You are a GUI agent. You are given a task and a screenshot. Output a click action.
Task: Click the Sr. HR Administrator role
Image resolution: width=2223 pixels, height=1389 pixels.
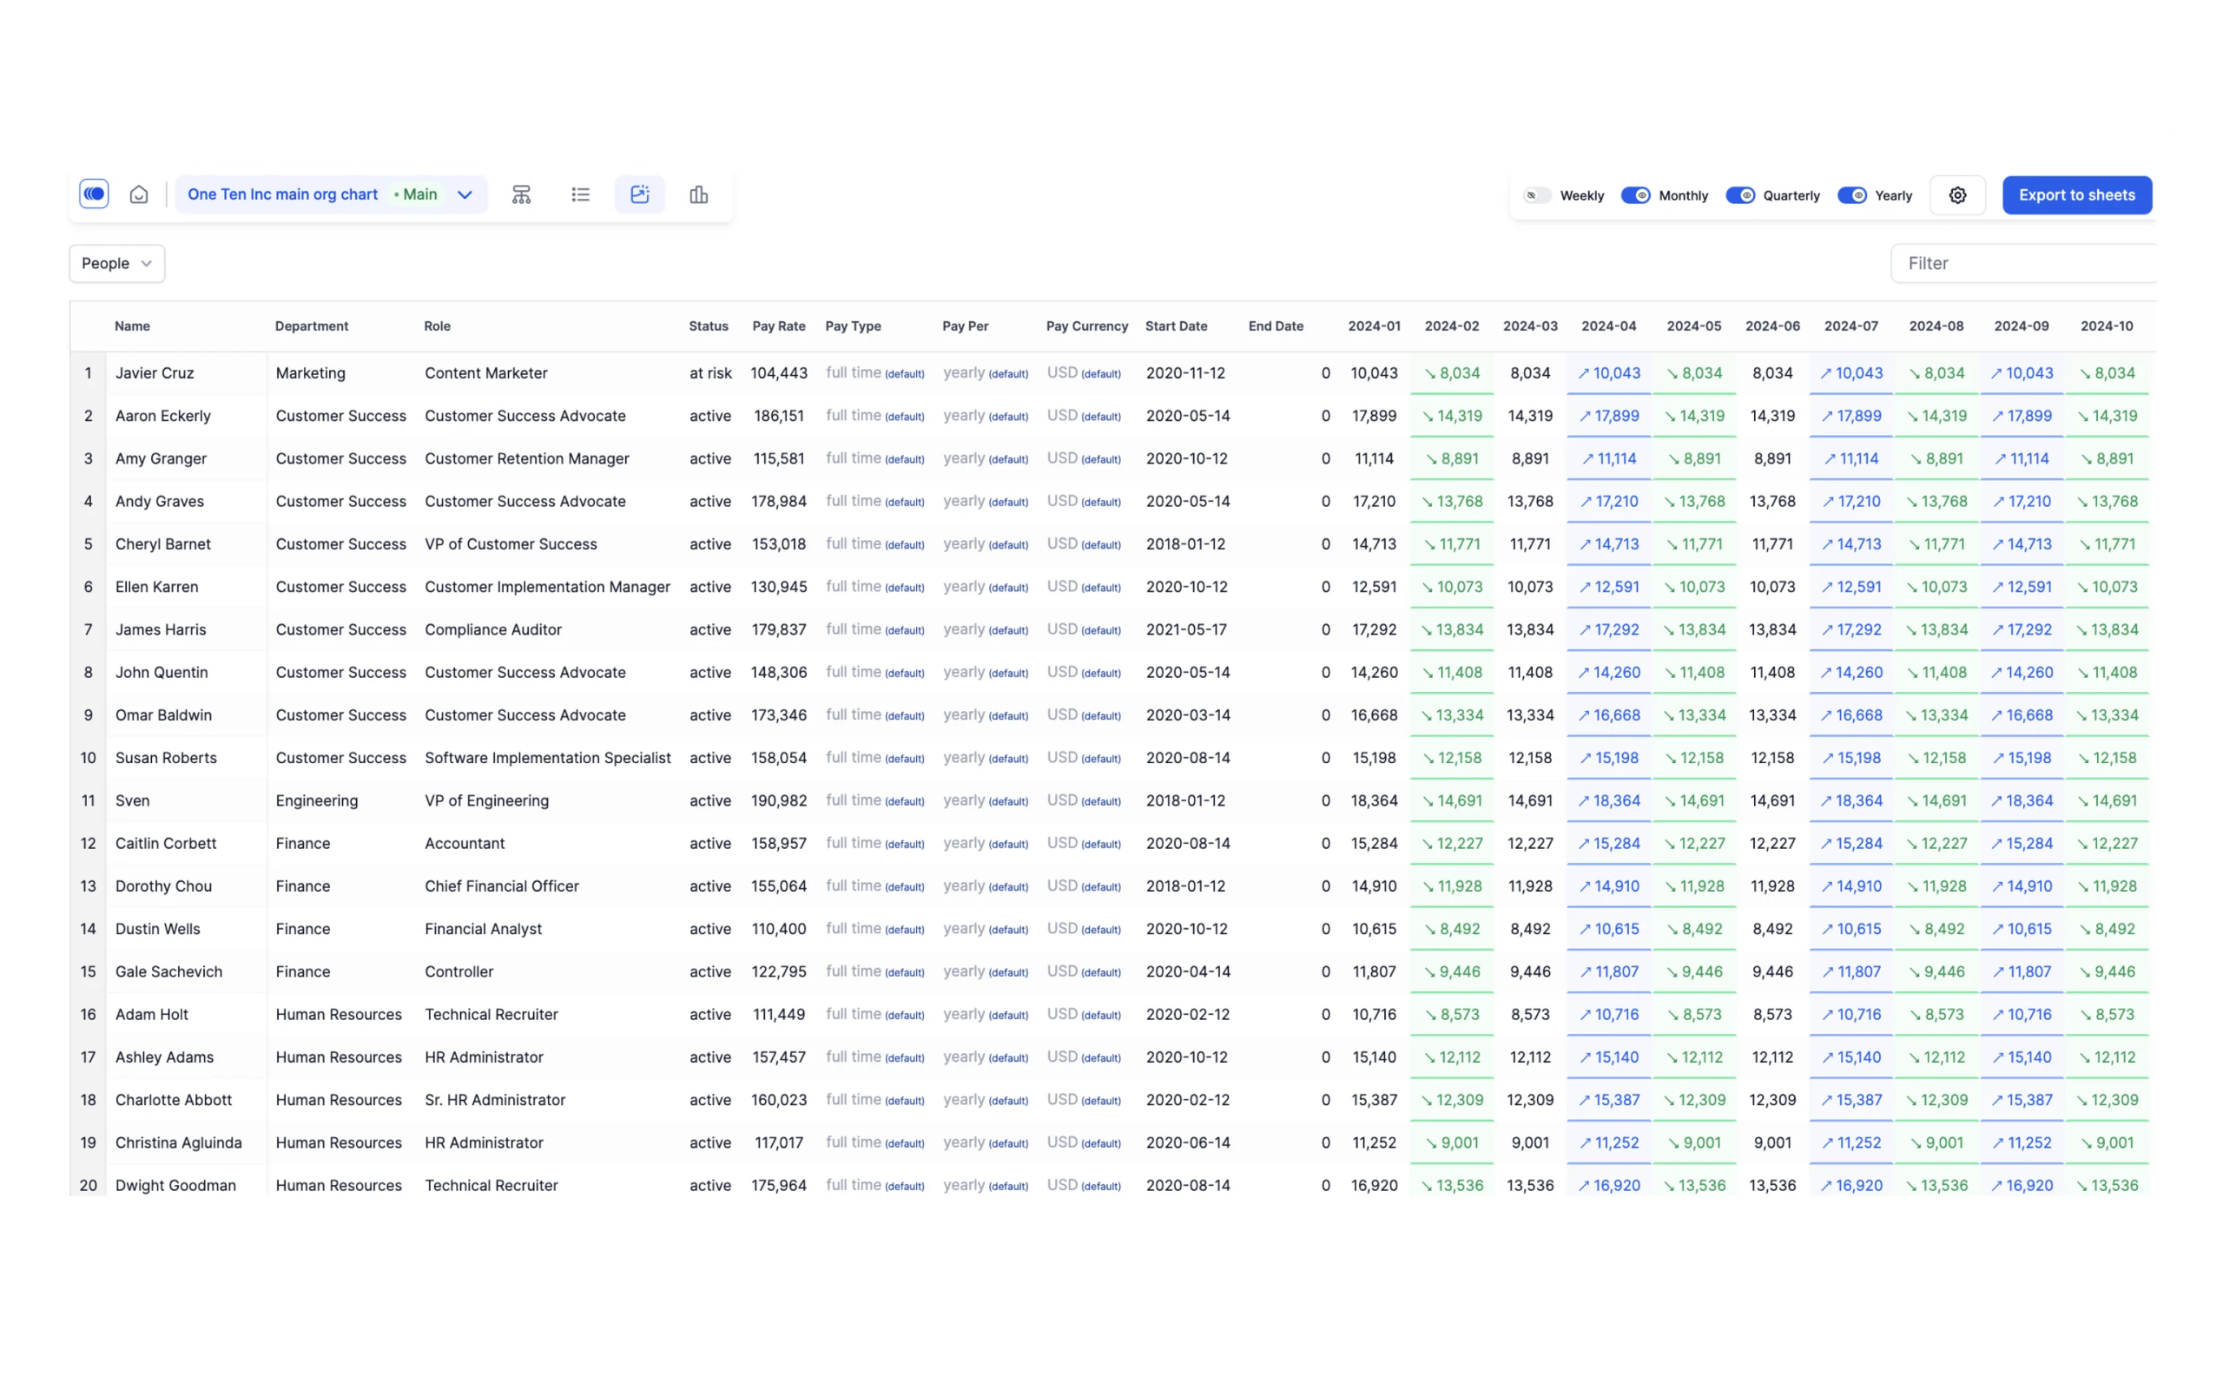point(494,1100)
